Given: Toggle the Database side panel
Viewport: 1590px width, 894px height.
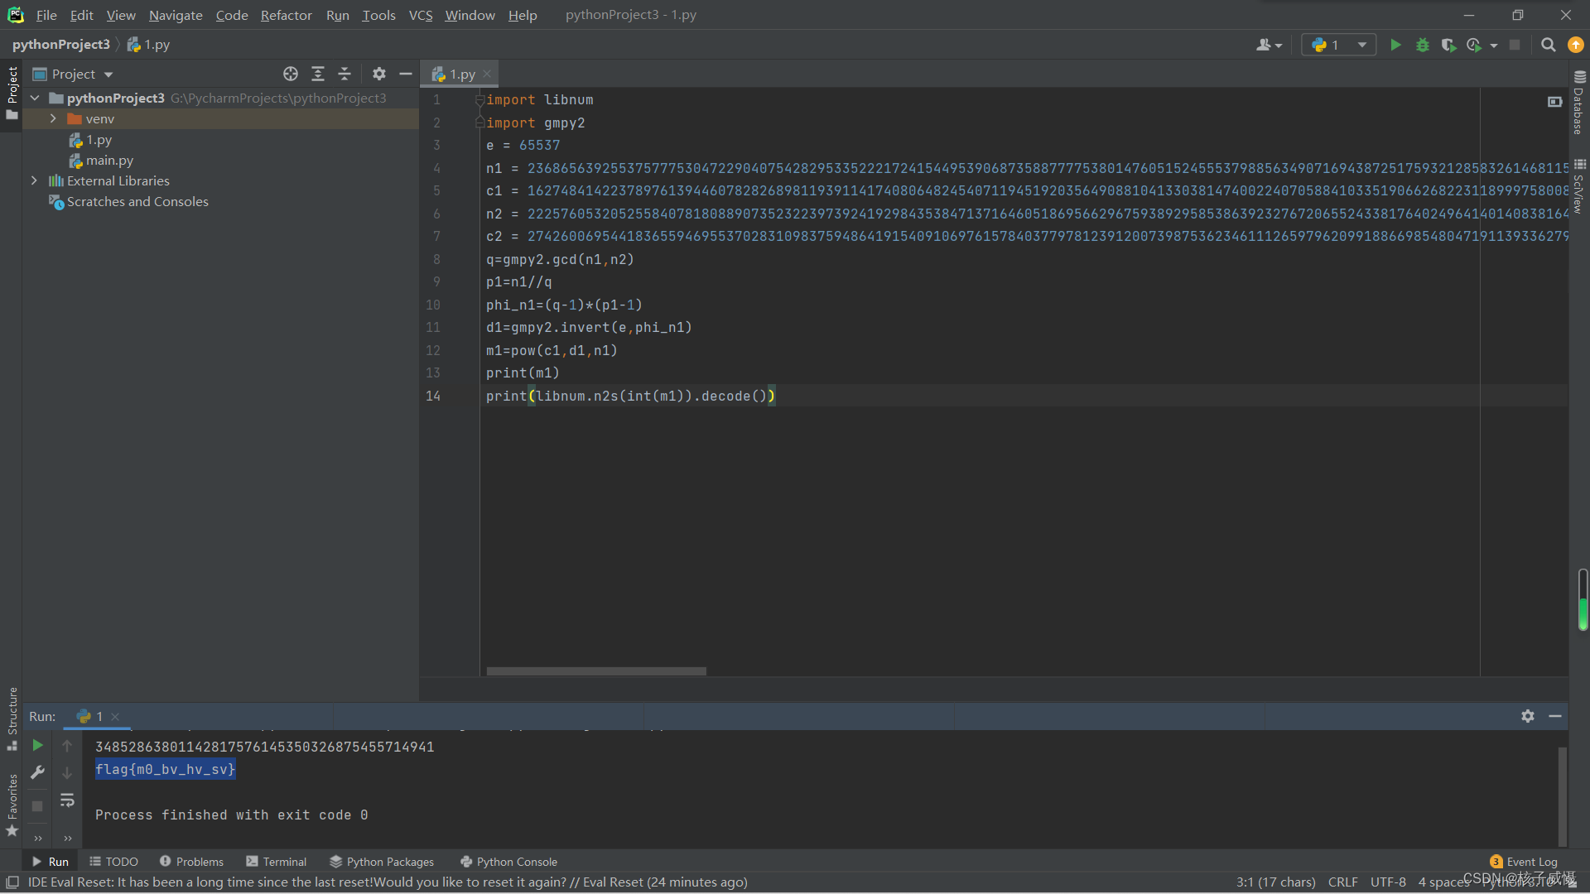Looking at the screenshot, I should click(x=1578, y=102).
